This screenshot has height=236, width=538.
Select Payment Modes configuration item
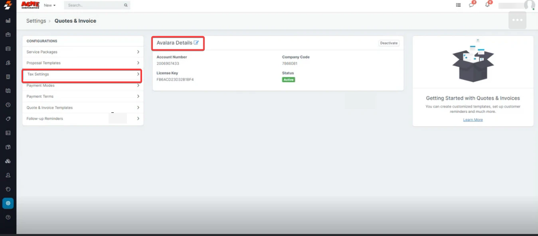pyautogui.click(x=83, y=85)
